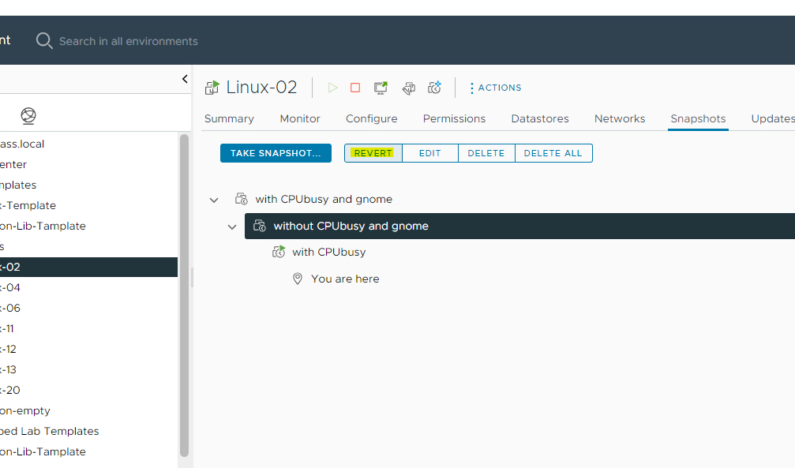Open the Edit Settings icon in toolbar
The image size is (795, 468).
409,88
